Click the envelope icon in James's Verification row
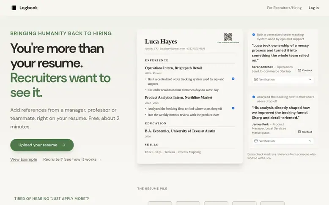This screenshot has height=205, width=329. [256, 141]
